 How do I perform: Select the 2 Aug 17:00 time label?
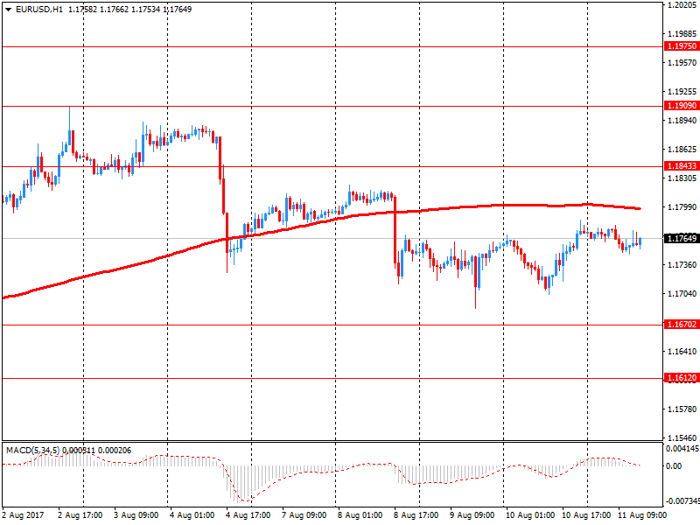tap(80, 515)
